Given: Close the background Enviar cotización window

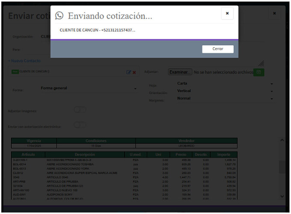Looking at the screenshot, I should tap(274, 14).
